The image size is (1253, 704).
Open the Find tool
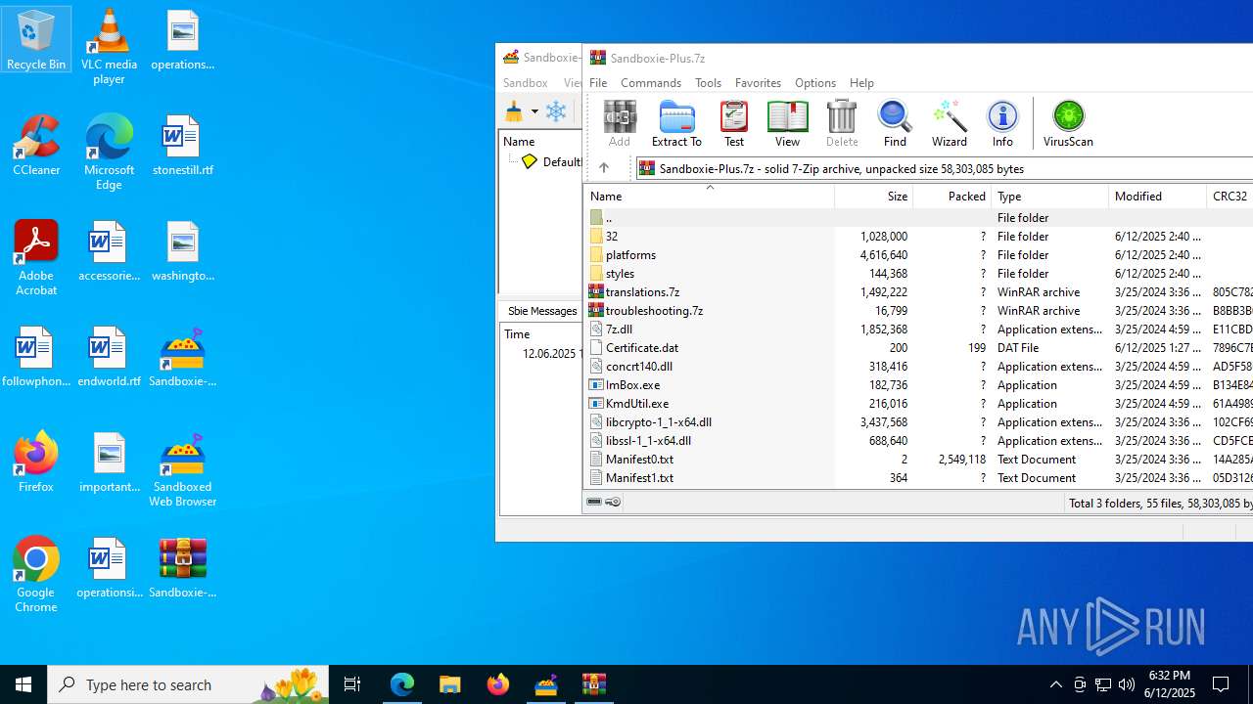pos(895,123)
